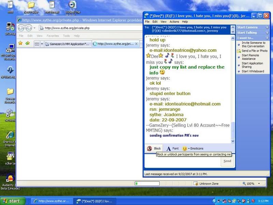Click the Add to Favorites star-plus icon

(28, 43)
